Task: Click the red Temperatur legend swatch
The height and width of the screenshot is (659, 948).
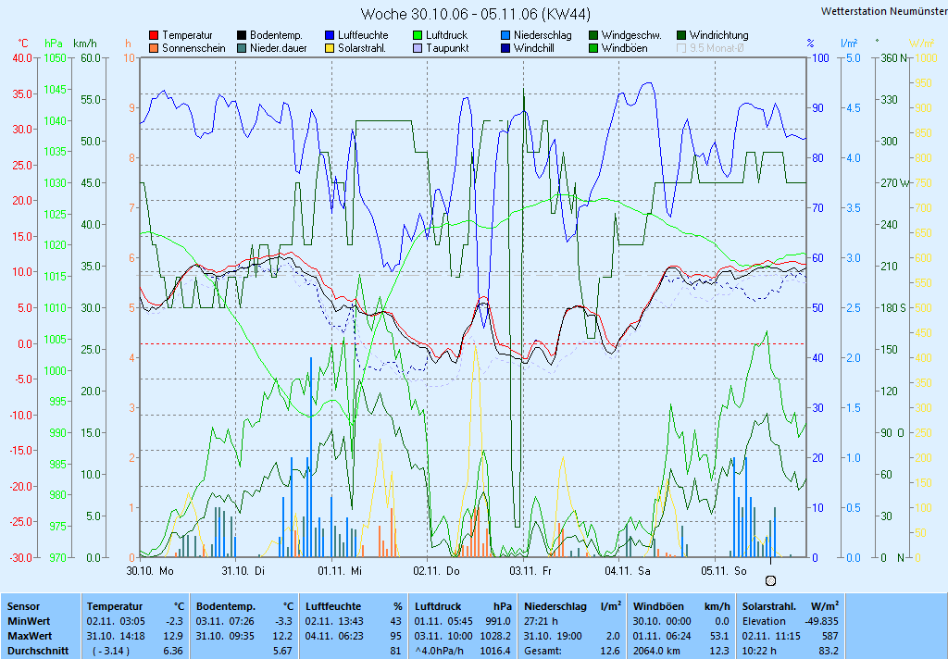Action: coord(155,36)
